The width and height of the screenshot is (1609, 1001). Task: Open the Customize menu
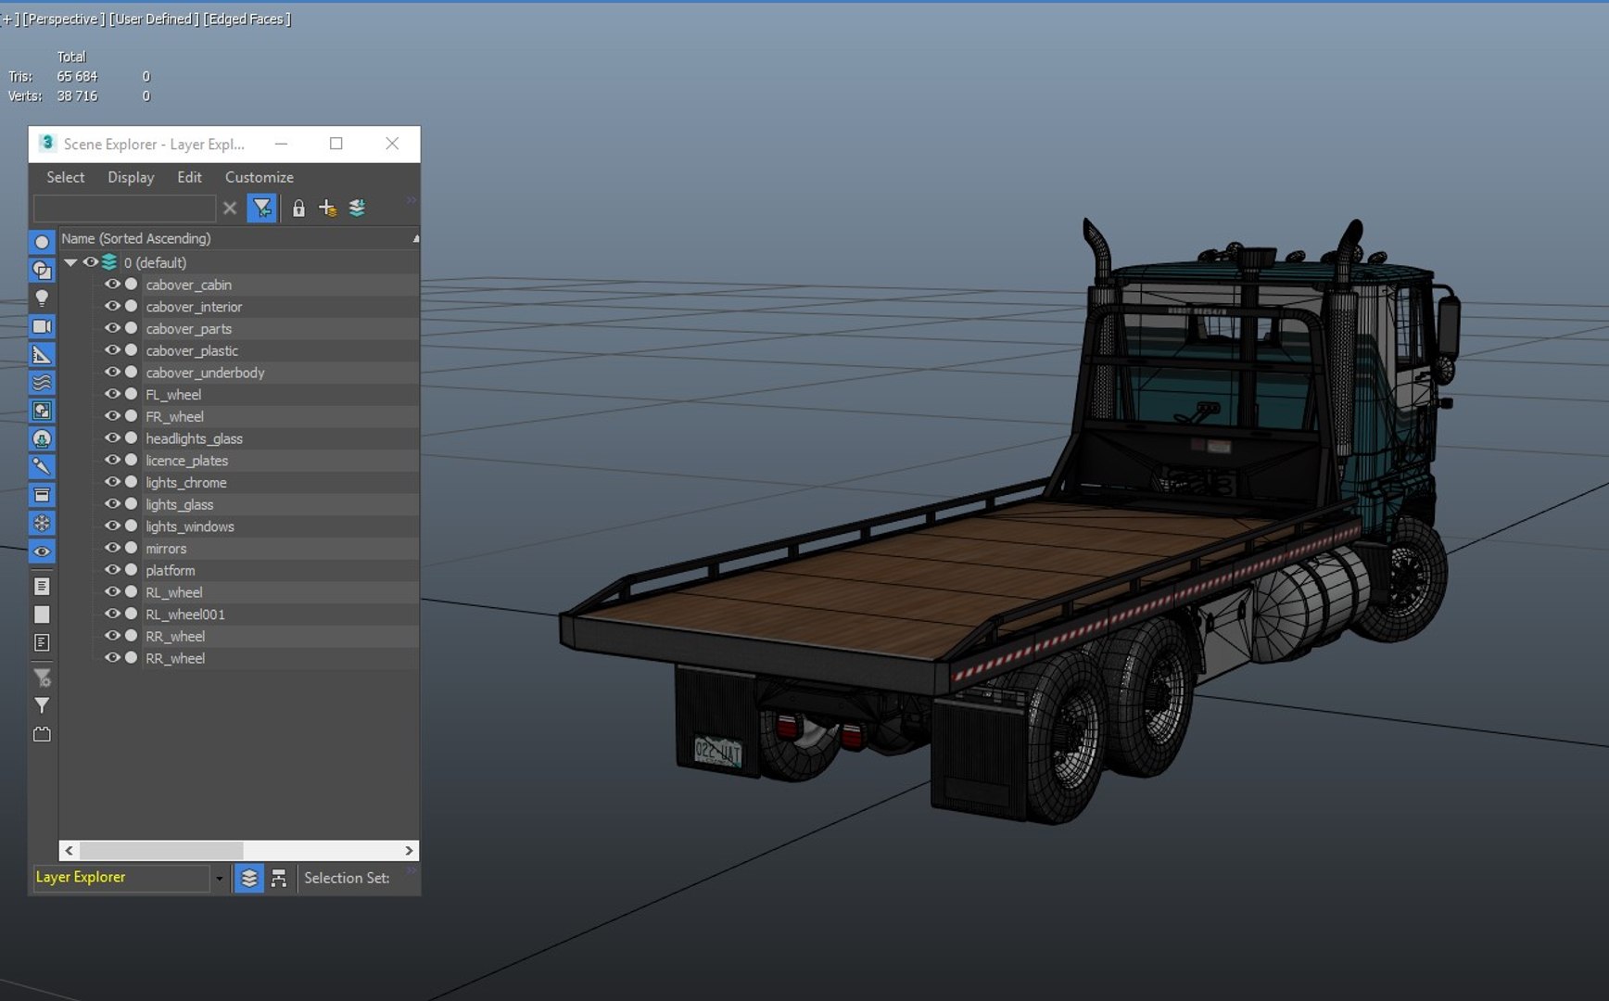(x=260, y=177)
